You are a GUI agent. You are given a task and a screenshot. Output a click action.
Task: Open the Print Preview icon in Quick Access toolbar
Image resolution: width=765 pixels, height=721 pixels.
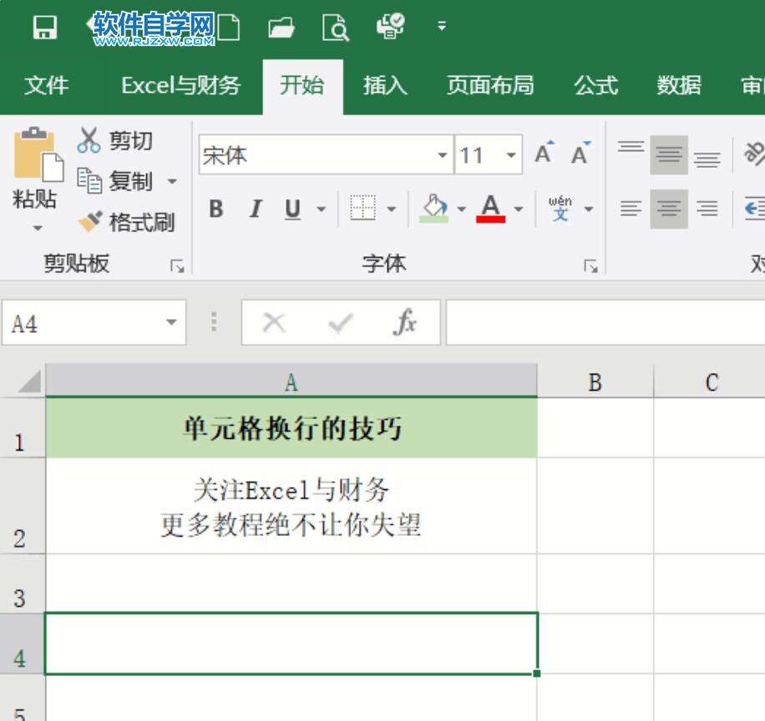[x=335, y=26]
